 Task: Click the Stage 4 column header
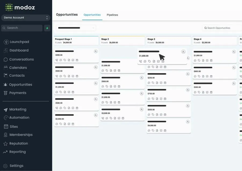point(215,41)
